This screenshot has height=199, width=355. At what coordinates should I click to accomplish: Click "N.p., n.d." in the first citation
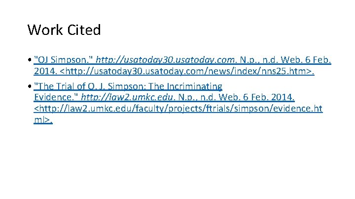point(259,60)
